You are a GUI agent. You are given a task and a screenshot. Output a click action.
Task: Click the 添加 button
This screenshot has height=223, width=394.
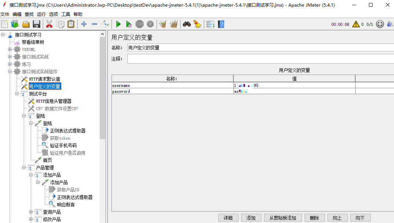(x=251, y=218)
